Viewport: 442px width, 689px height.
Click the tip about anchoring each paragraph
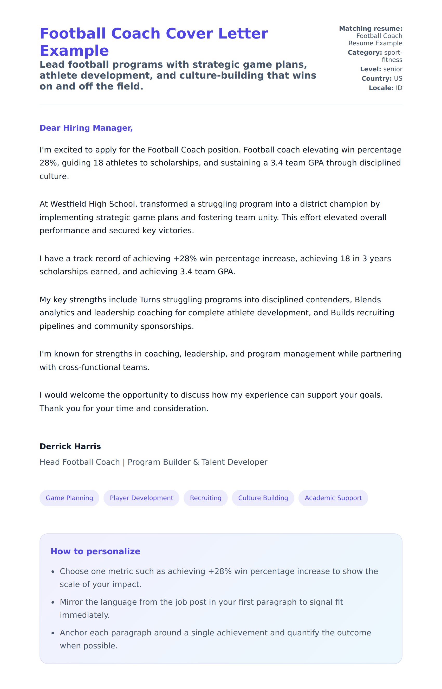click(x=215, y=639)
